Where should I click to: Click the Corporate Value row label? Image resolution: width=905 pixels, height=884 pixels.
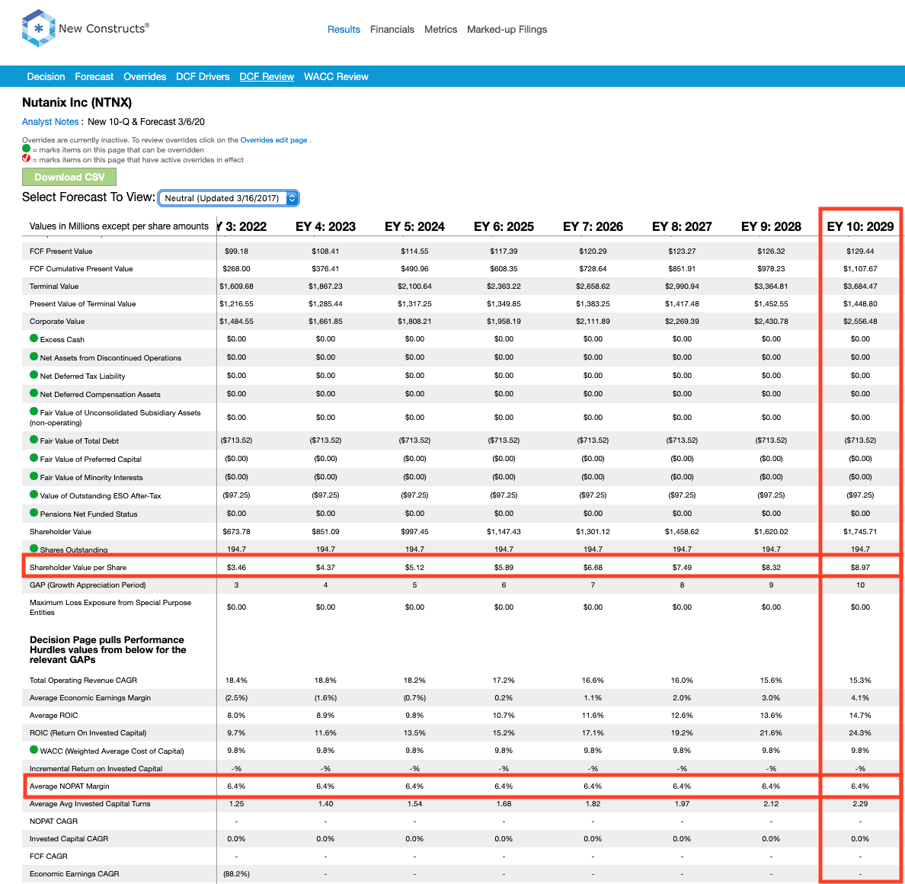click(x=57, y=322)
